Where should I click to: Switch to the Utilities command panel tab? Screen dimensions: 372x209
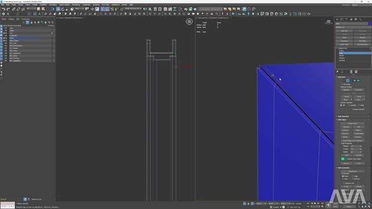pyautogui.click(x=360, y=19)
